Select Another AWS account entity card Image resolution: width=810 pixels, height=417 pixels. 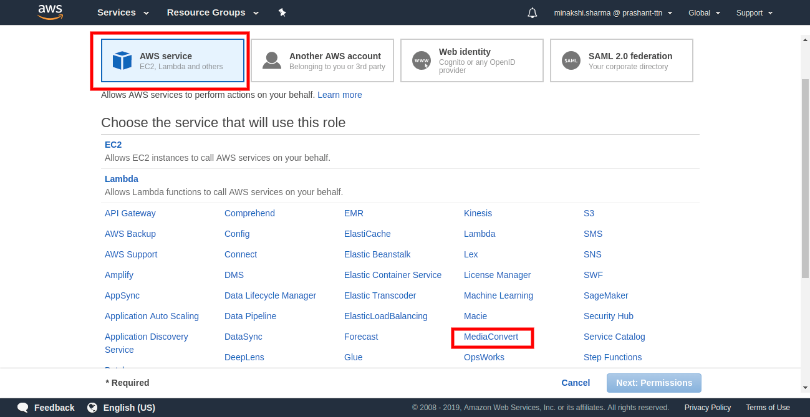click(x=322, y=60)
